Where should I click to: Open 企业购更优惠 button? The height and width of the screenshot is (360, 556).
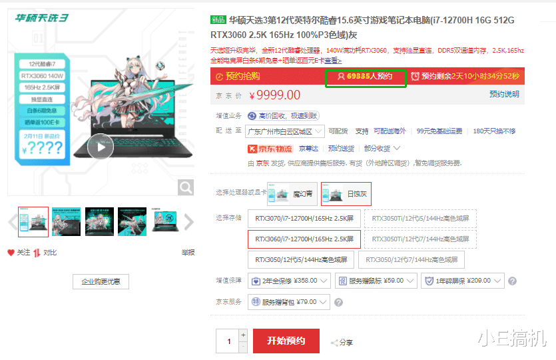101,281
